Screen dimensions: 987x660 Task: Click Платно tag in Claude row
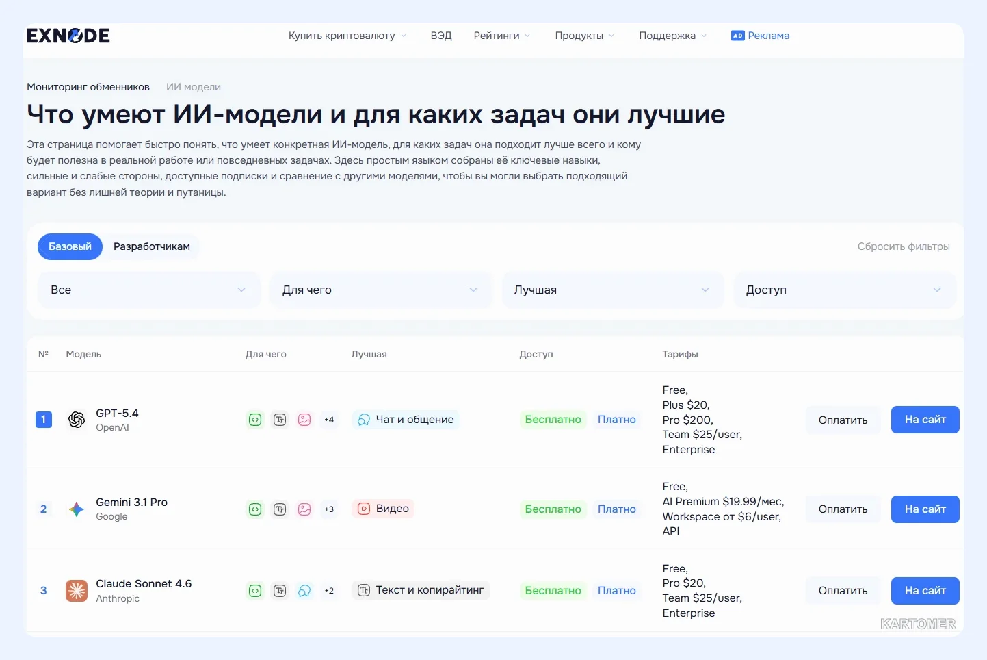[x=617, y=590]
